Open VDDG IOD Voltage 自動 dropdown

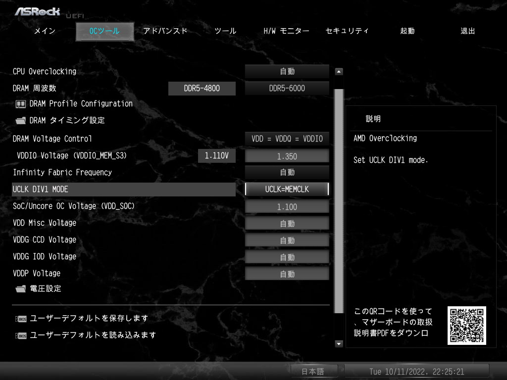click(287, 257)
